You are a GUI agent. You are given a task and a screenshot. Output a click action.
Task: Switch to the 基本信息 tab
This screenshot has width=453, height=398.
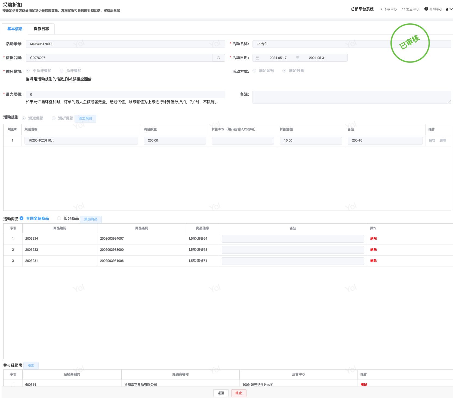[x=15, y=29]
